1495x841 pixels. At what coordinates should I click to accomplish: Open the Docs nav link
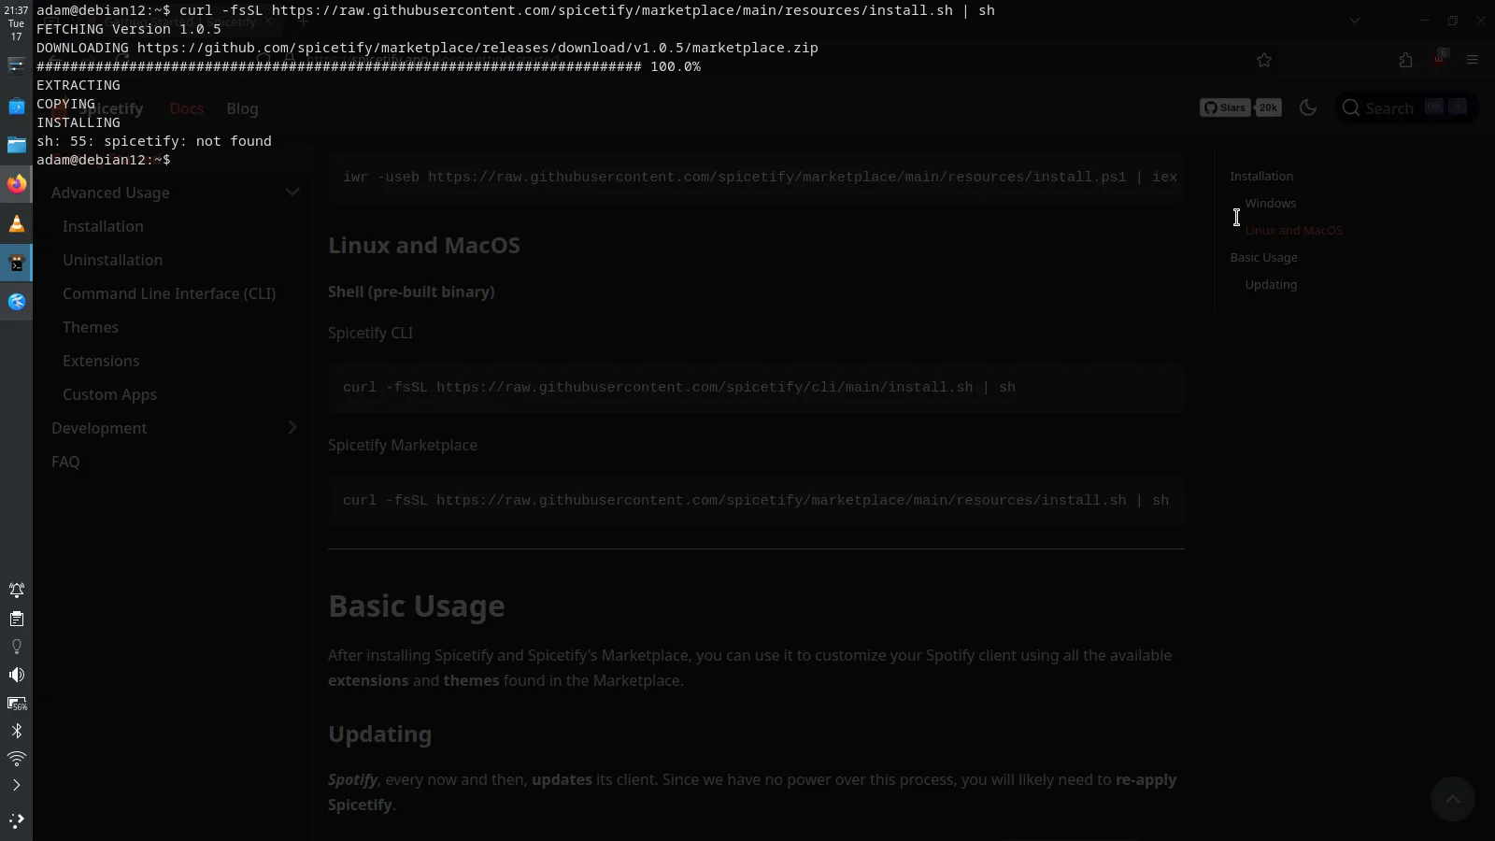[187, 108]
